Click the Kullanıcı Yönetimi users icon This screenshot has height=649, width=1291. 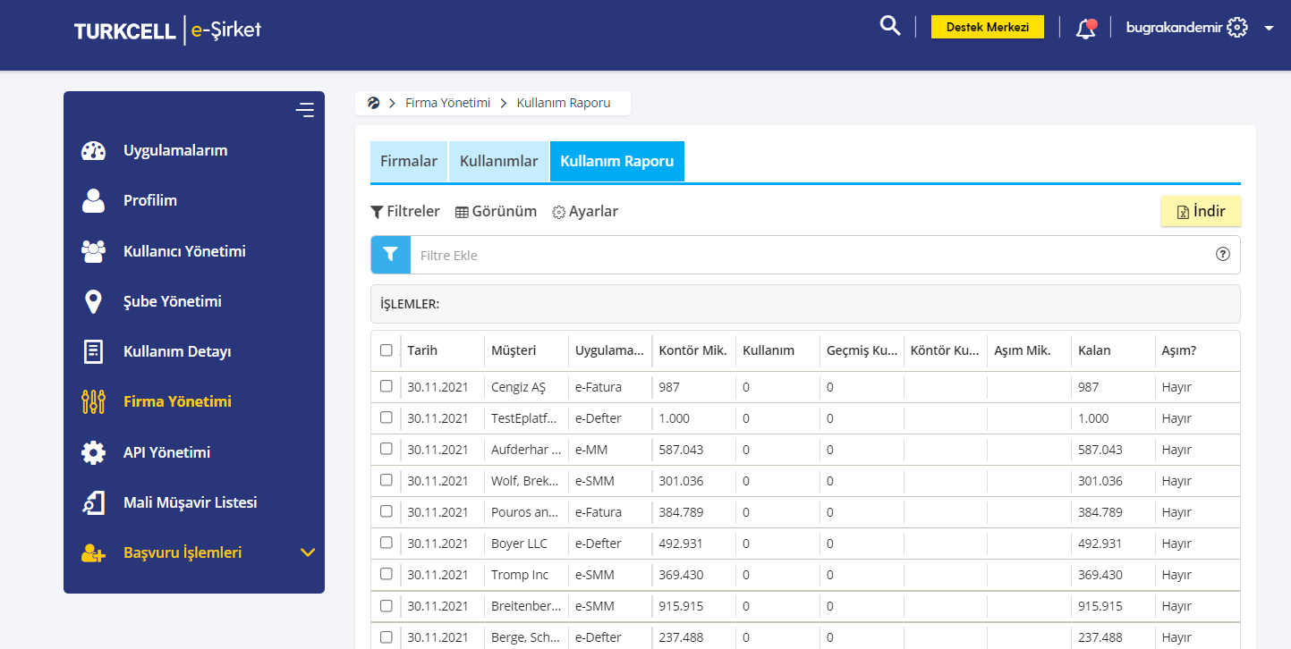(93, 251)
